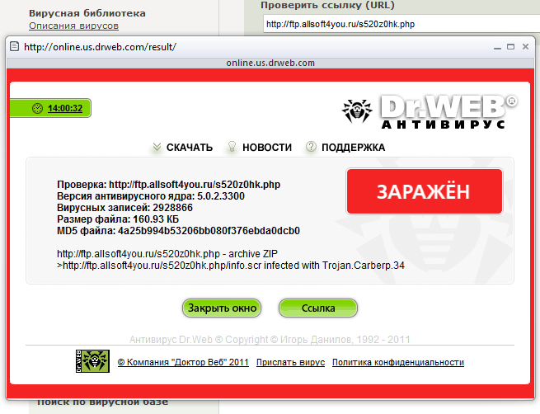Click the Антивирус Dr.Web copyright line

click(270, 340)
